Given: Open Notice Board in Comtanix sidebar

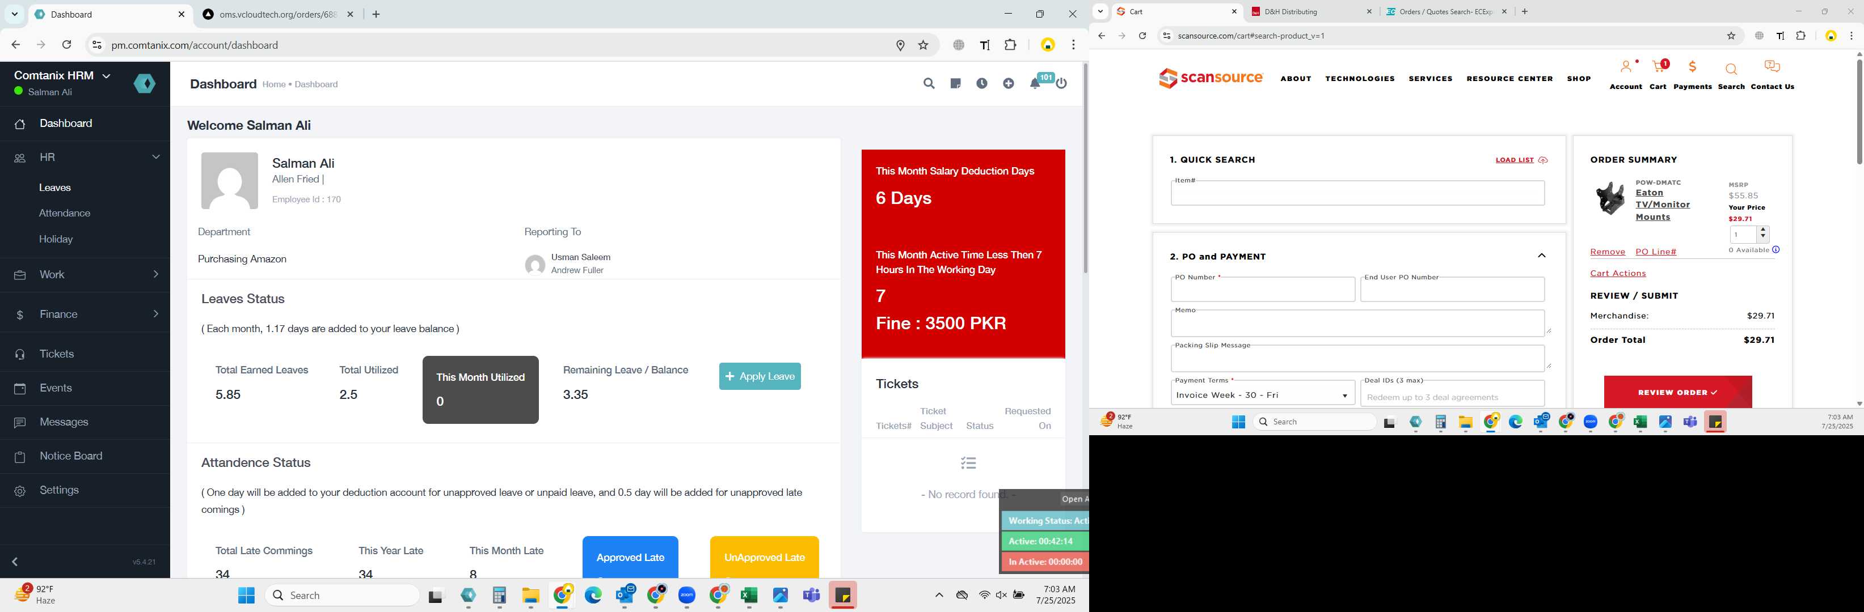Looking at the screenshot, I should click(71, 456).
